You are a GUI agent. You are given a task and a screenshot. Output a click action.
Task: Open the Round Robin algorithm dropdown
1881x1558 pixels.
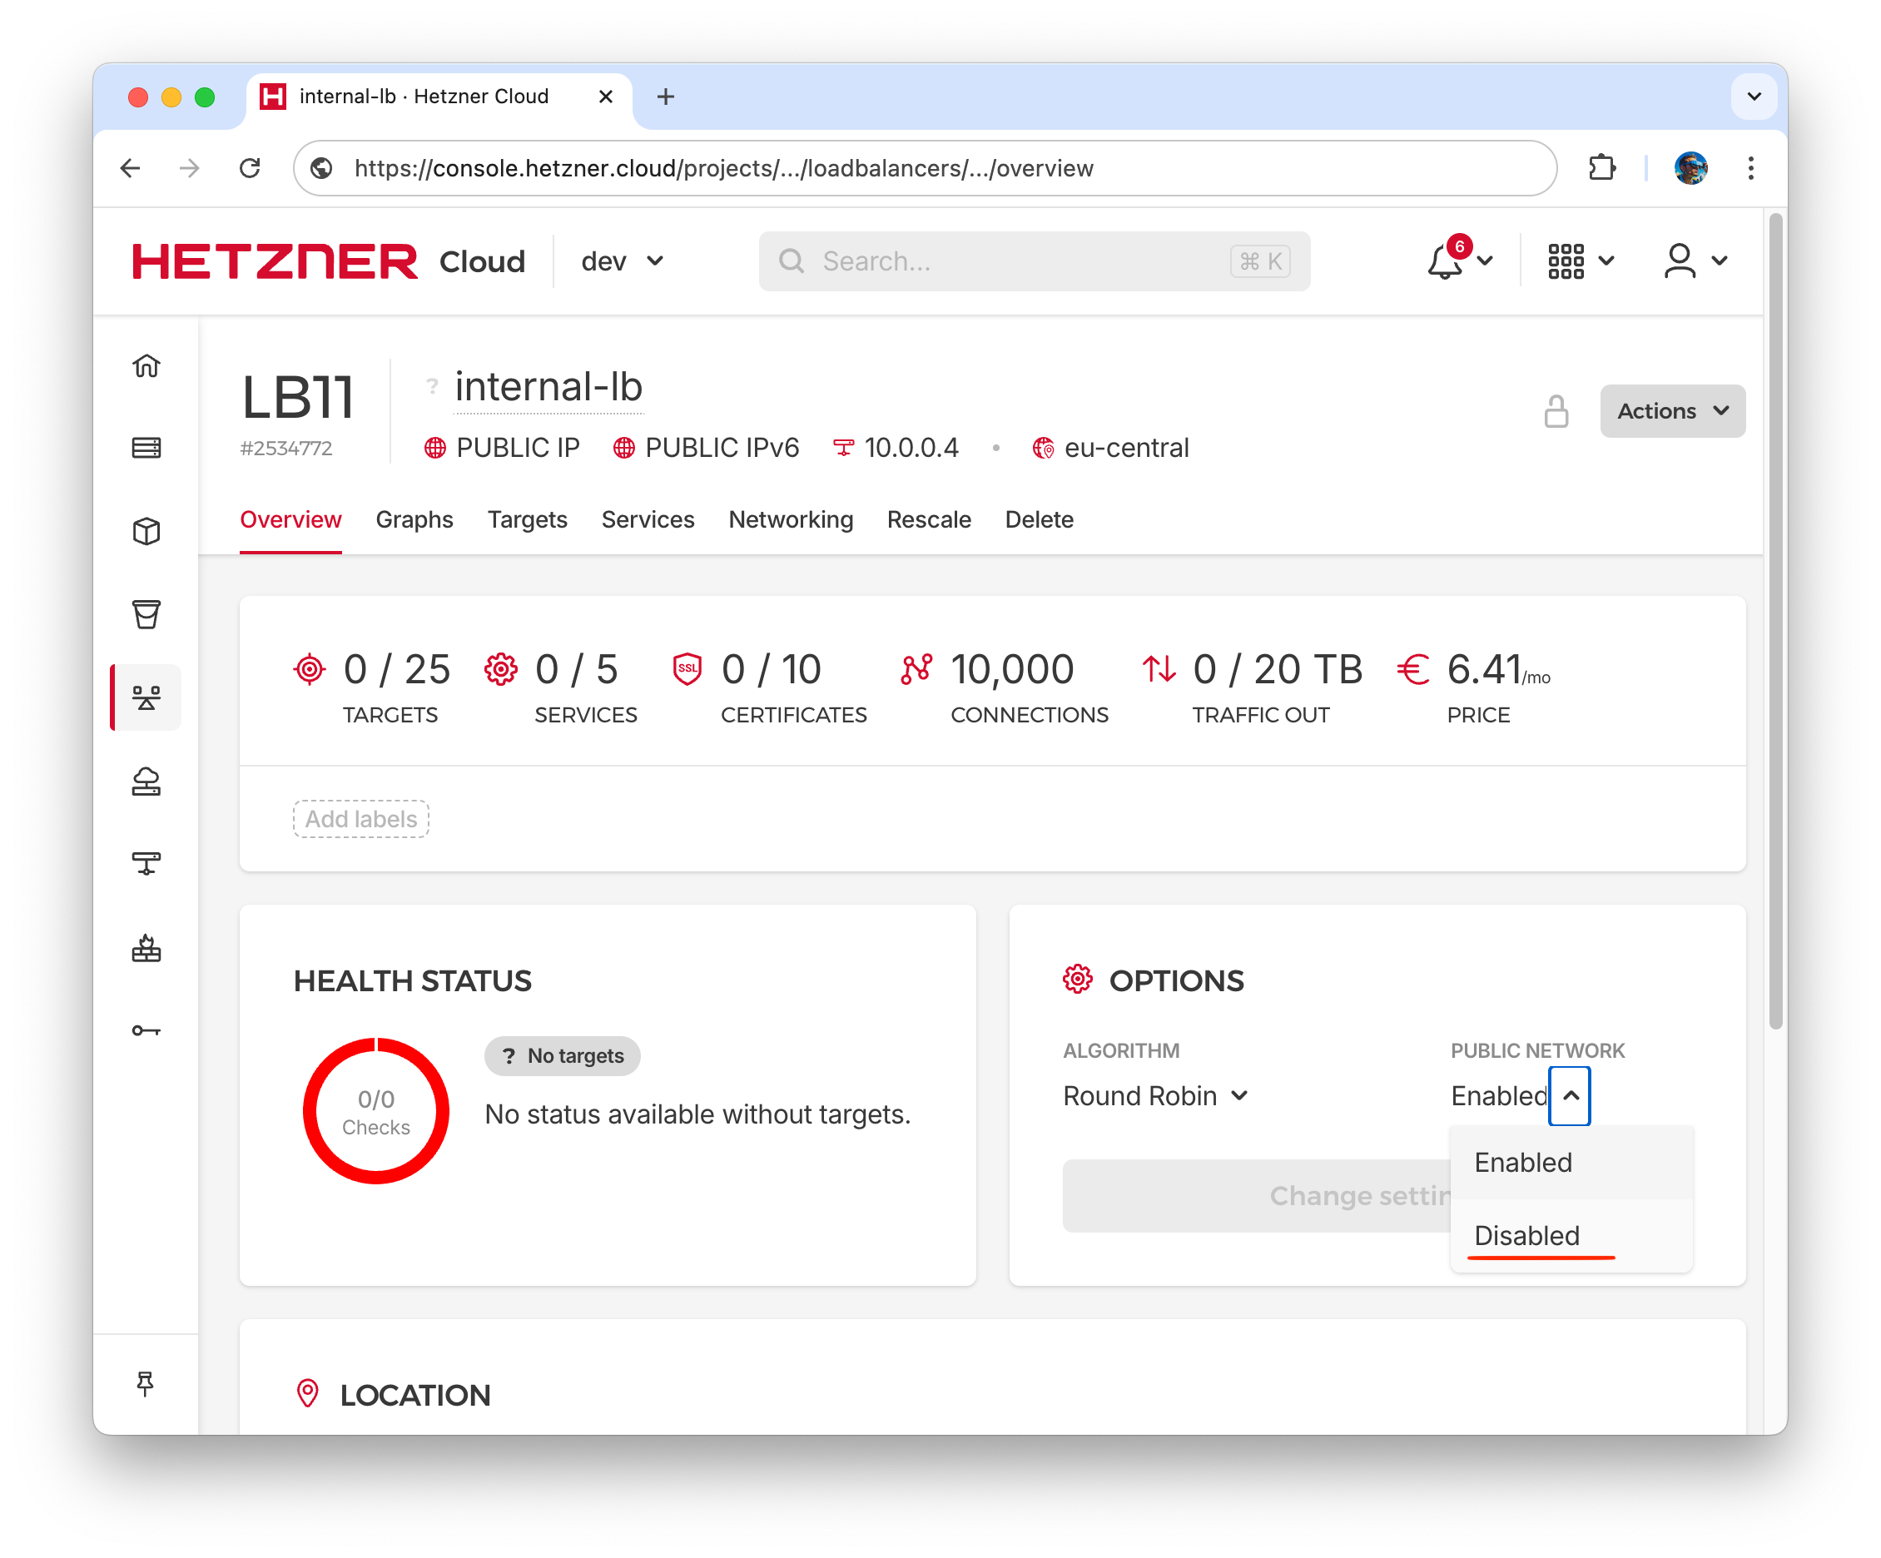[x=1154, y=1096]
